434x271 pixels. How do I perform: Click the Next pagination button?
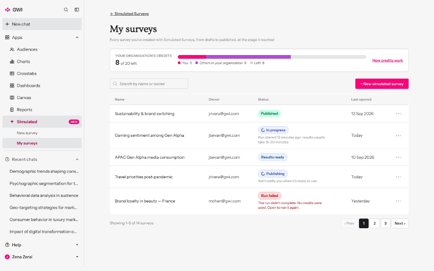[x=400, y=224]
